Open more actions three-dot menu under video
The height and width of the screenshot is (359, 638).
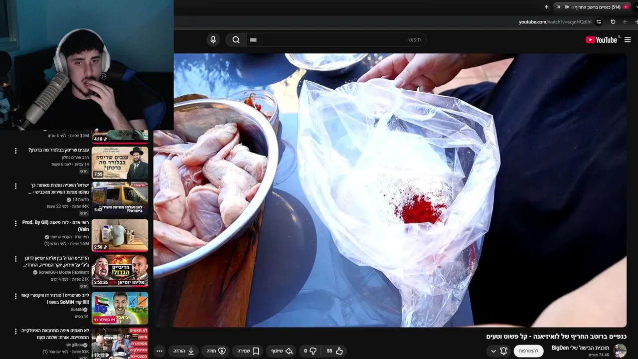click(159, 351)
